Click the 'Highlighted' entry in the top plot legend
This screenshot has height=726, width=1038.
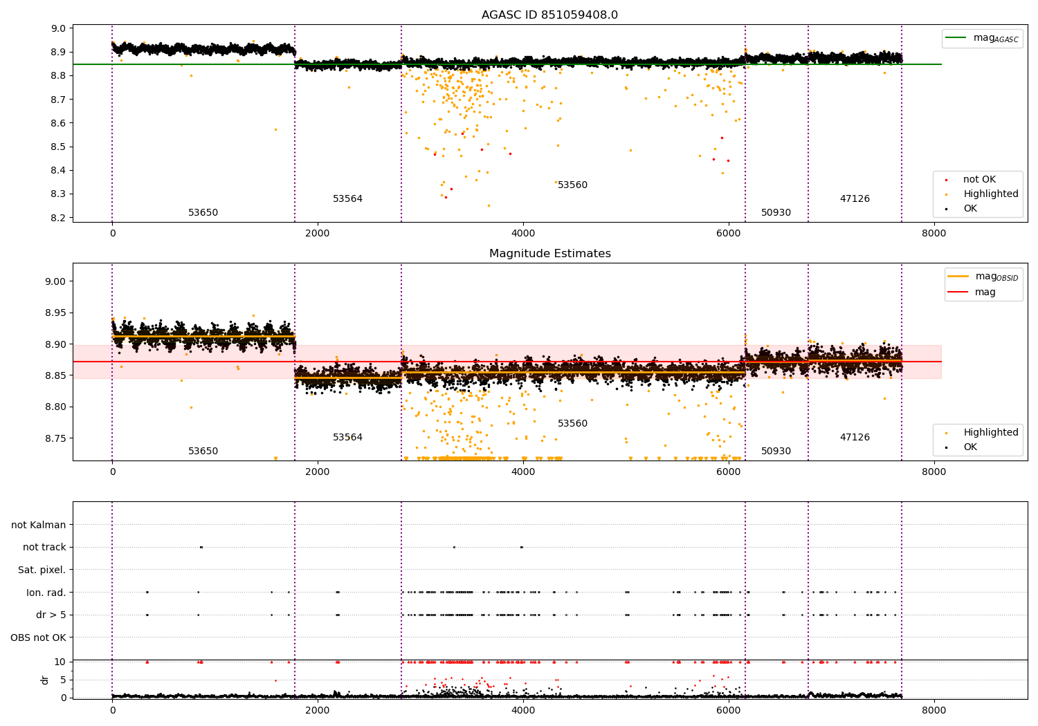(990, 194)
